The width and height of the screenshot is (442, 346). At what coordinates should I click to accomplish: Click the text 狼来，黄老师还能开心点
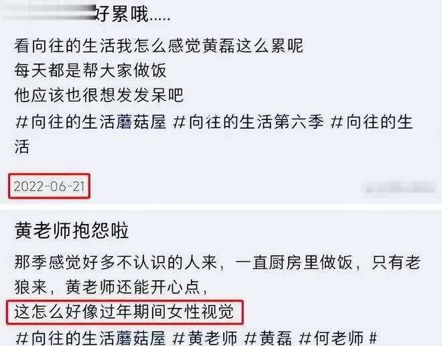point(111,287)
